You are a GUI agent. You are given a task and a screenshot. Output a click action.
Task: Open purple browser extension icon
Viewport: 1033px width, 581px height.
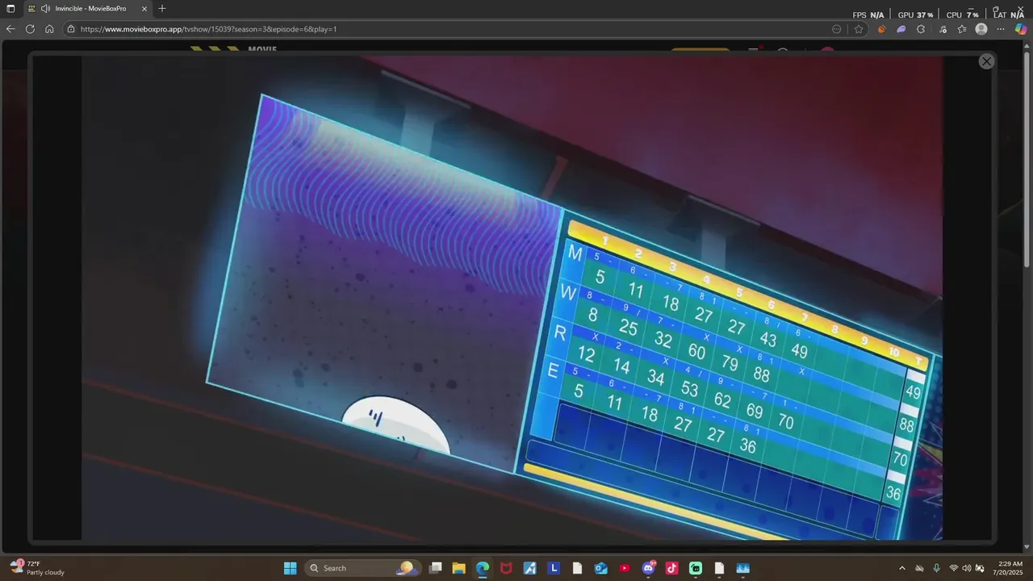click(x=901, y=29)
